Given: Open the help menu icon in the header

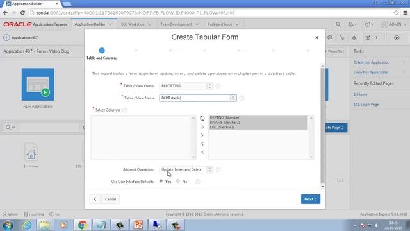Looking at the screenshot, I should (369, 24).
